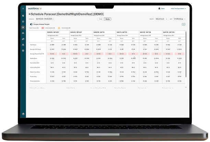Screen dimensions: 210x142
Task: Click the 'Average Shift Hours' row label
Action: coord(35,49)
